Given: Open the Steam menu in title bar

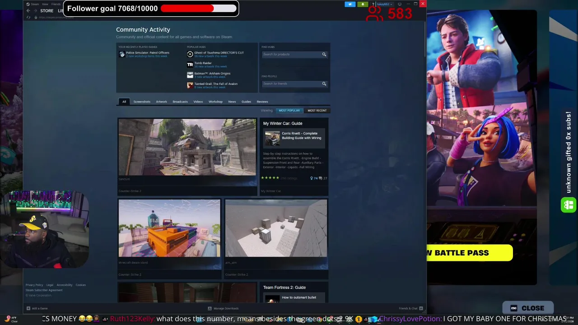Looking at the screenshot, I should 35,4.
